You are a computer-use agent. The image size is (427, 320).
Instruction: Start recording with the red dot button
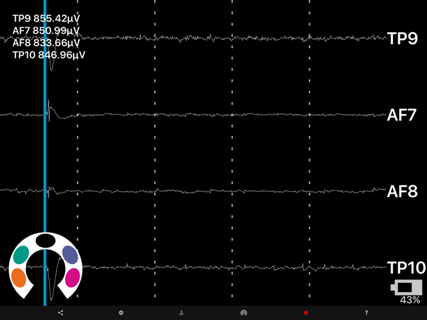click(x=305, y=313)
